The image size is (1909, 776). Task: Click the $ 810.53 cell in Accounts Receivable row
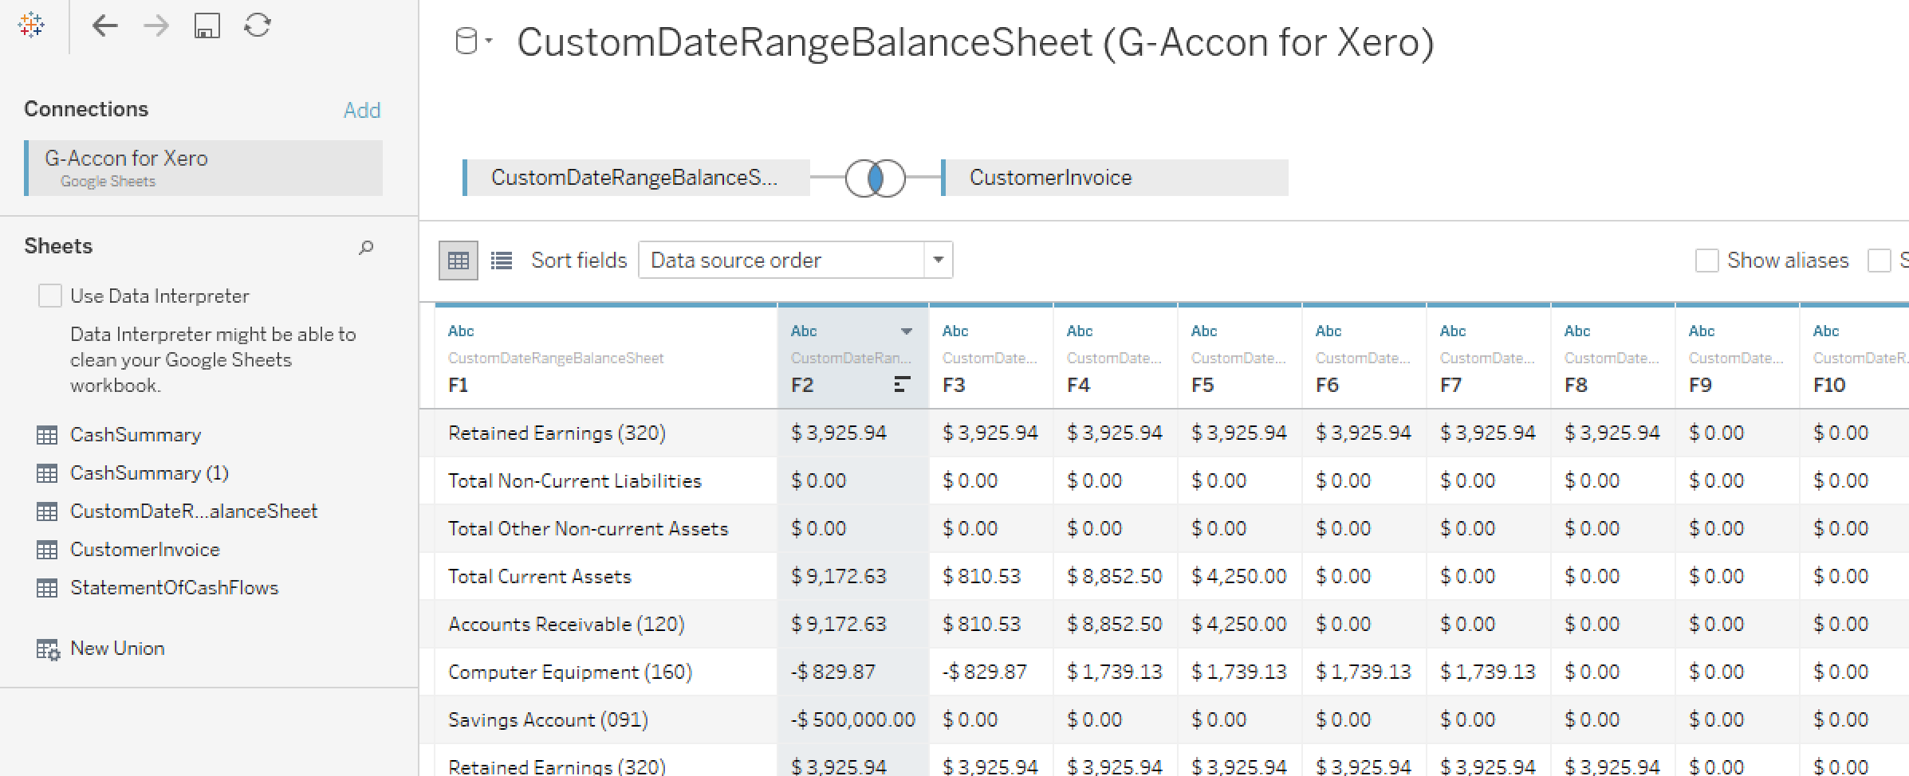pos(991,624)
